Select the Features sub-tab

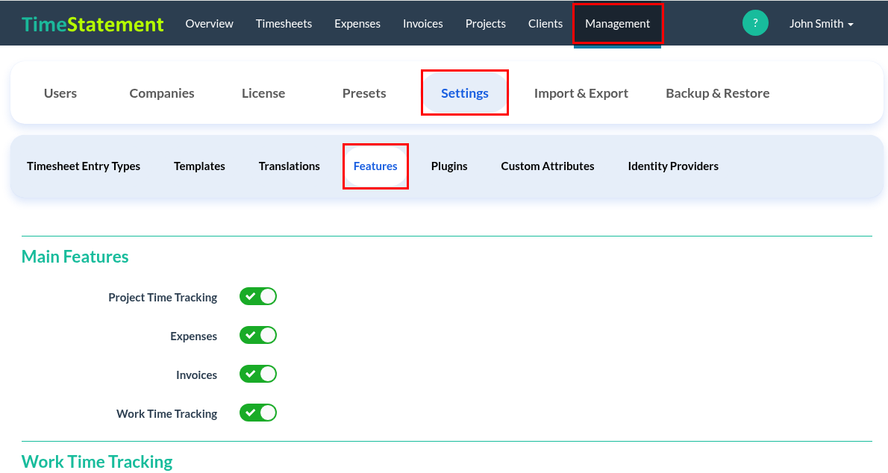click(375, 166)
